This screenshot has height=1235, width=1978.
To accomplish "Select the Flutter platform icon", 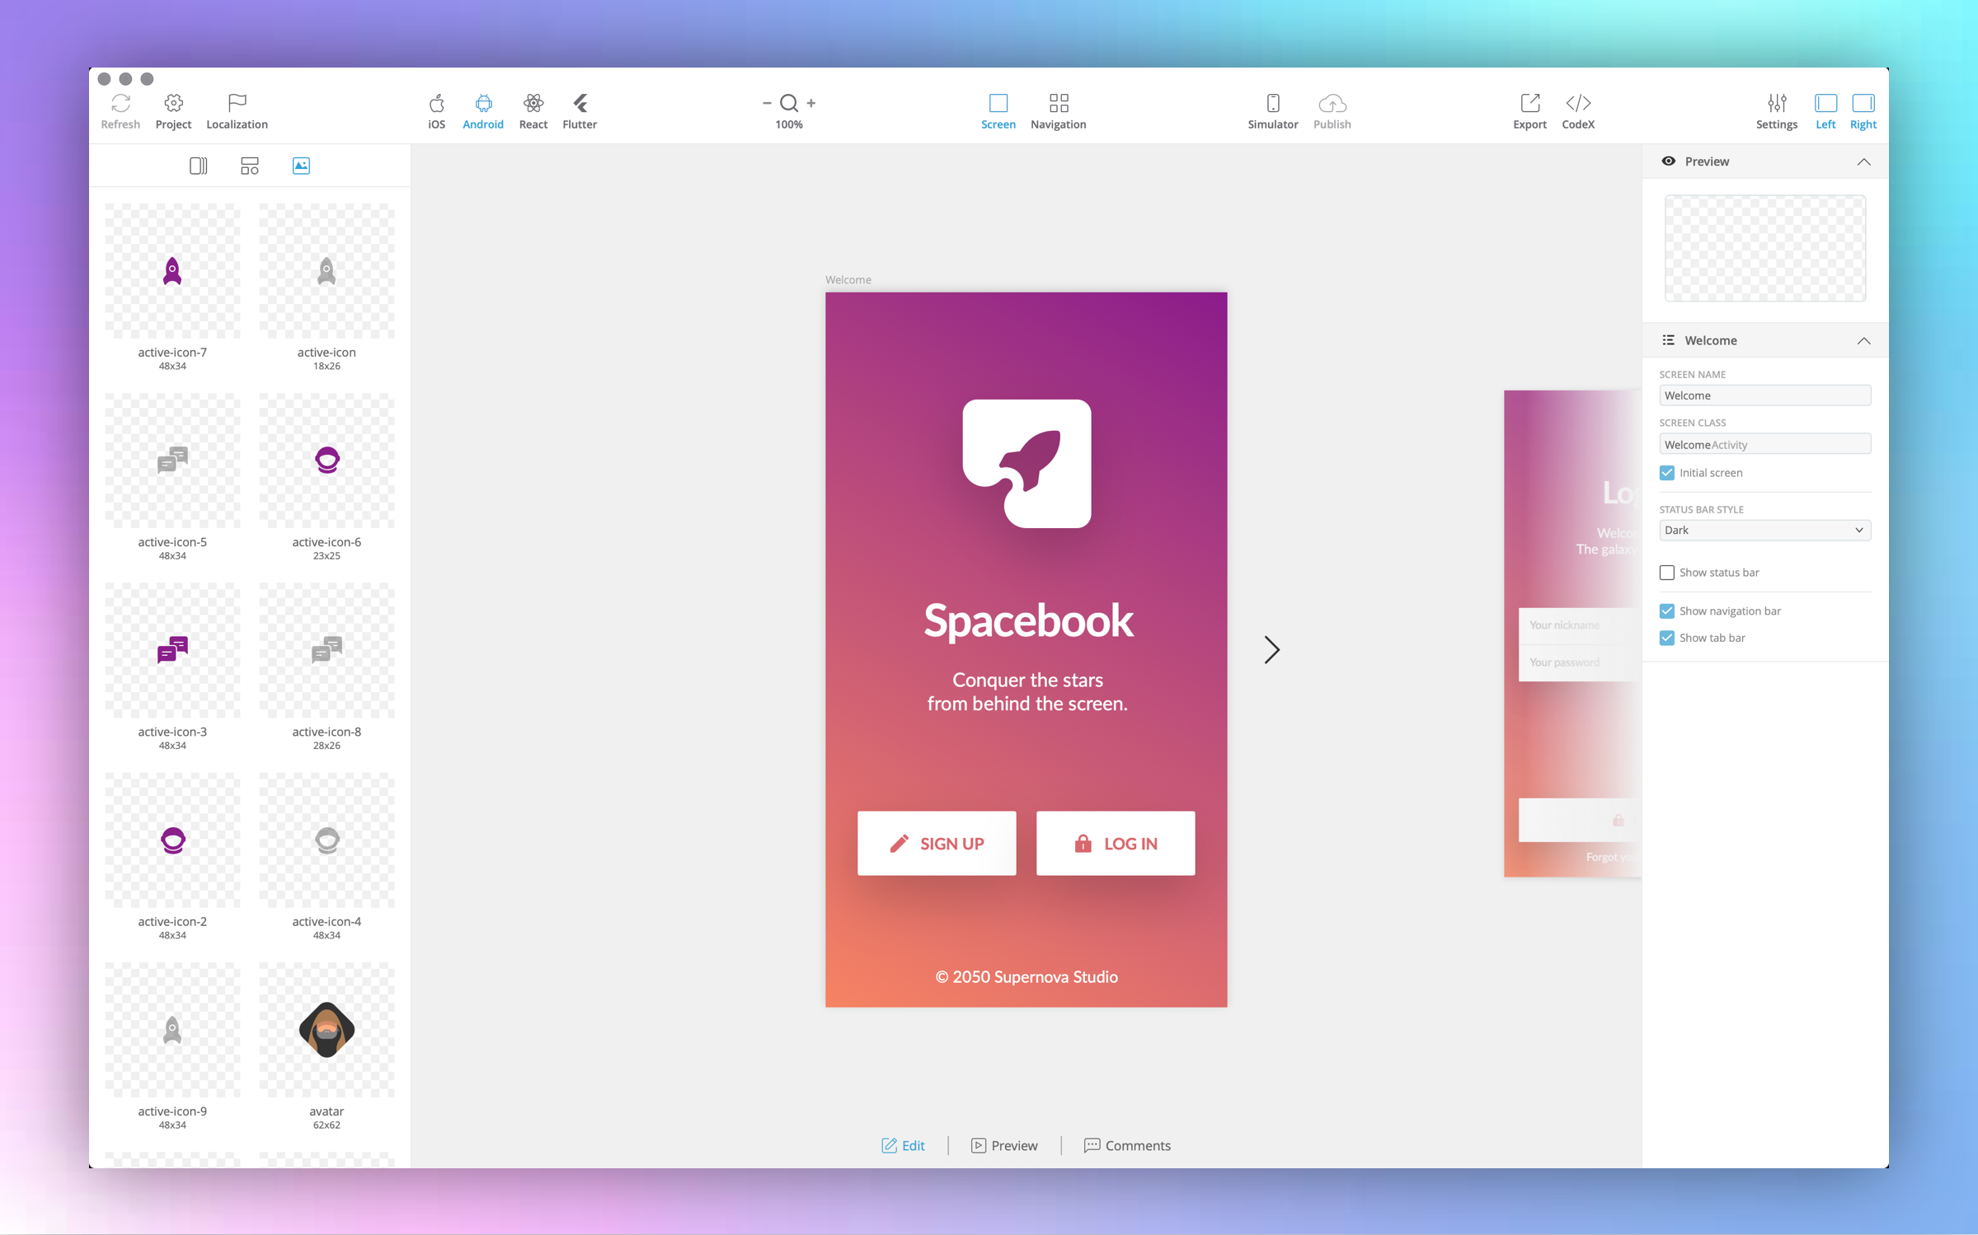I will 580,104.
